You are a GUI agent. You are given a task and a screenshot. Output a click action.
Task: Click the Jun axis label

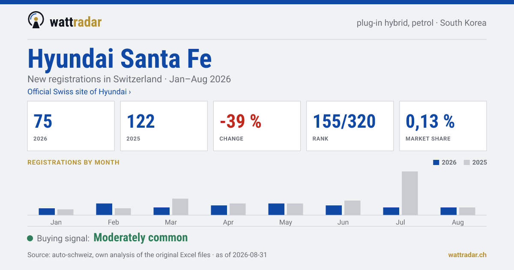coord(343,222)
